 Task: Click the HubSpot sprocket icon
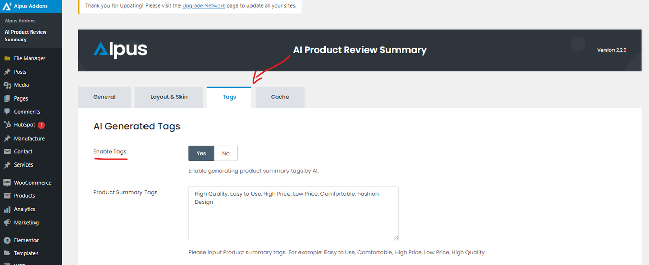pos(7,125)
